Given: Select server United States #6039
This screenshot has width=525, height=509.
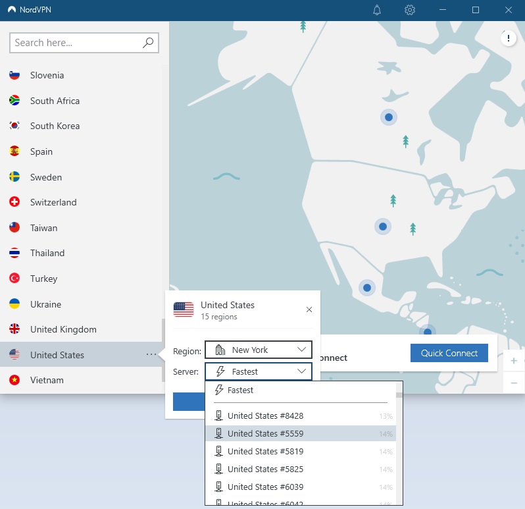Looking at the screenshot, I should [x=301, y=487].
